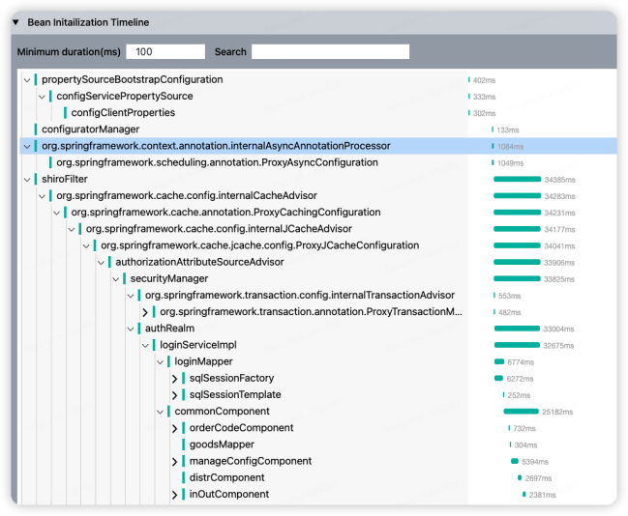
Task: Click the 133ms duration value
Action: 507,130
